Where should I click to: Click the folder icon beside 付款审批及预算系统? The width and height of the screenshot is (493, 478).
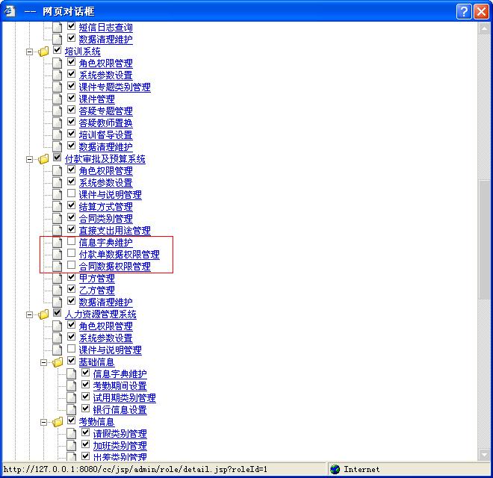pyautogui.click(x=43, y=159)
